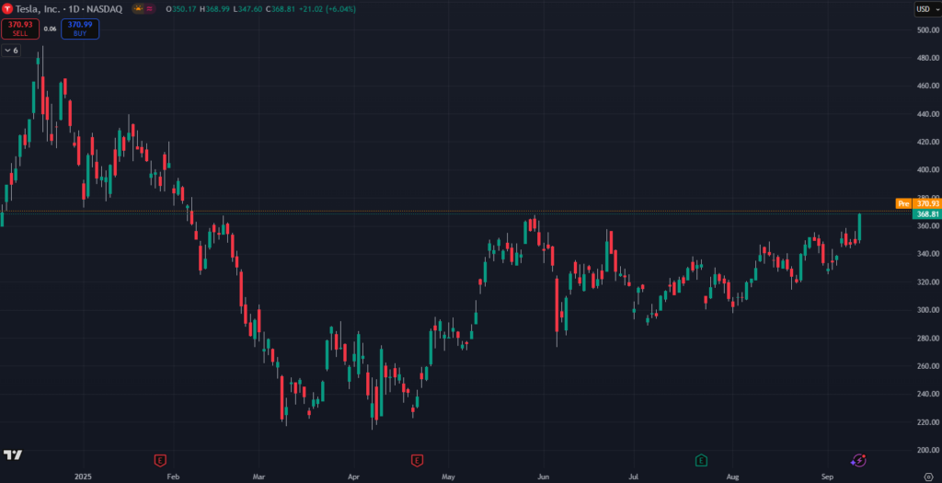Click the 400.00 price axis label
The height and width of the screenshot is (483, 942).
click(927, 170)
